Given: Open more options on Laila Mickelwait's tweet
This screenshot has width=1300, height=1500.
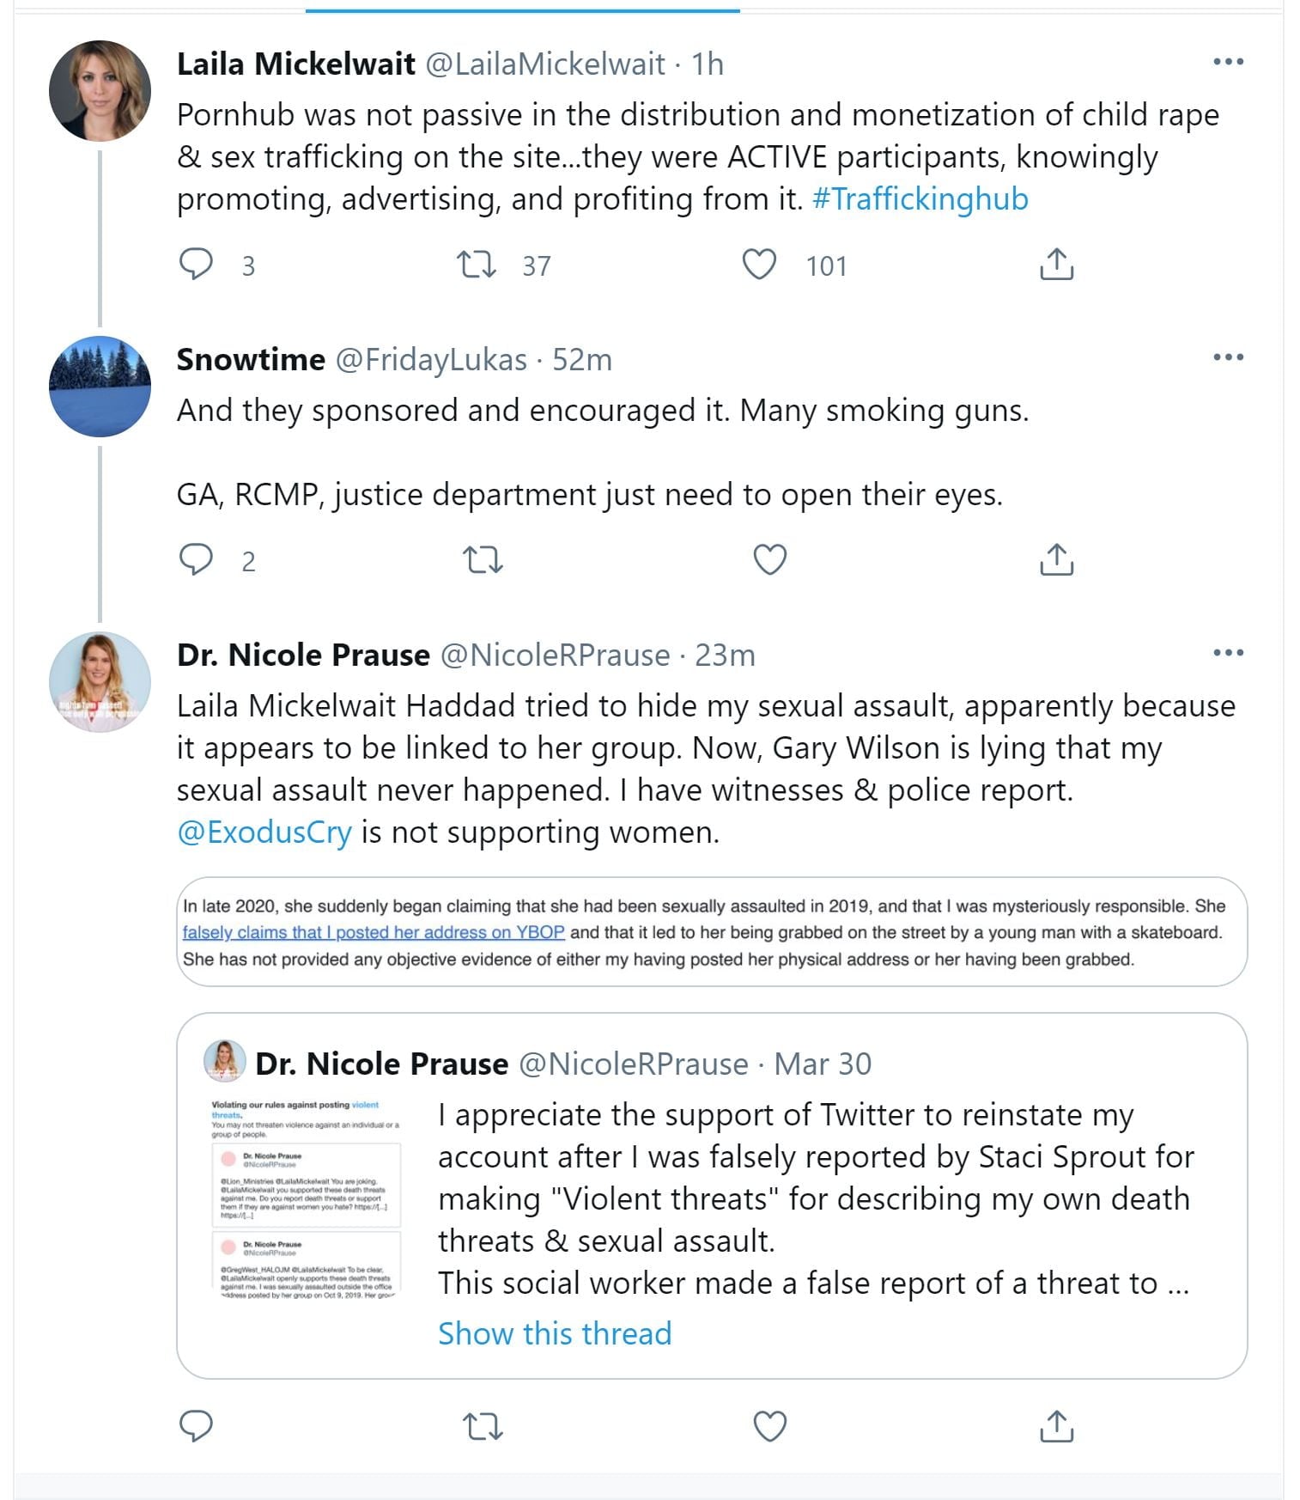Looking at the screenshot, I should pos(1228,62).
